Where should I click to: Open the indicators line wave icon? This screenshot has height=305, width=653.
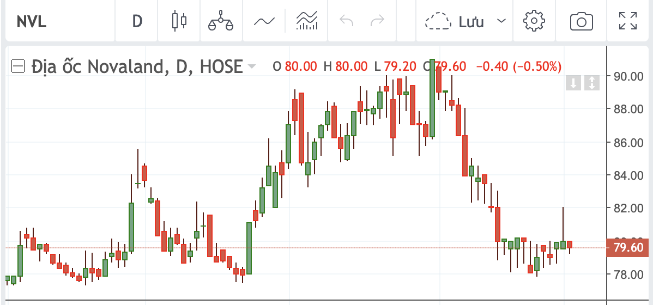click(x=264, y=20)
